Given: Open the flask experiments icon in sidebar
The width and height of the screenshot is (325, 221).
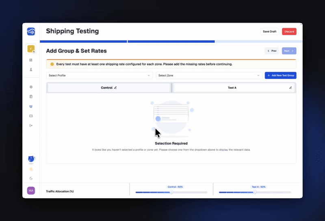Looking at the screenshot, I should [x=31, y=70].
